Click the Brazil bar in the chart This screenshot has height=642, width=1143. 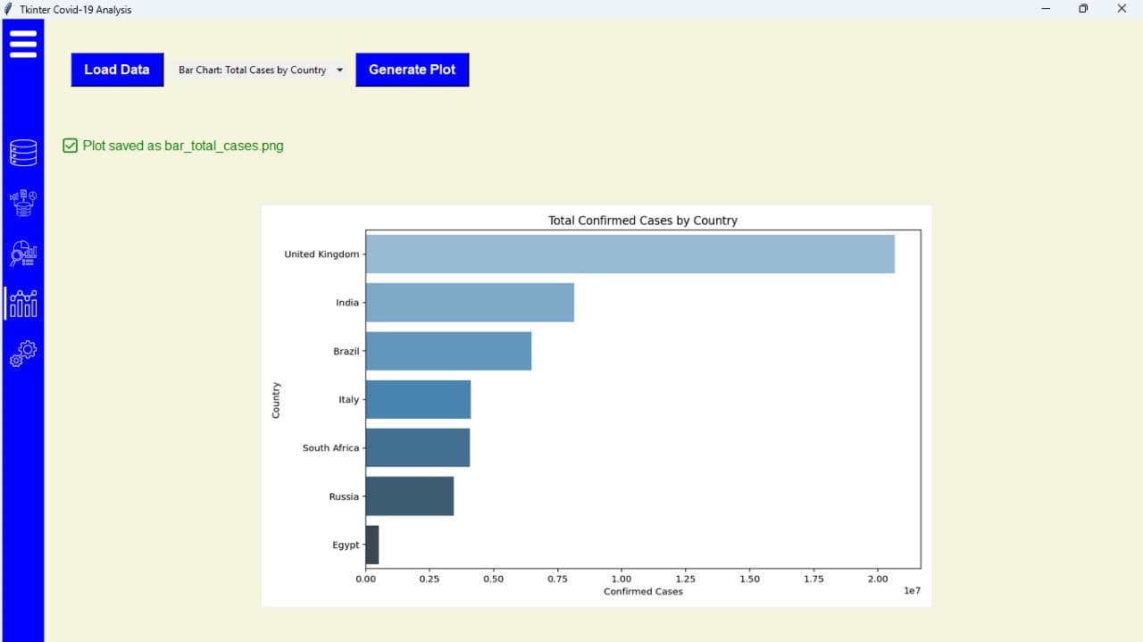(448, 351)
